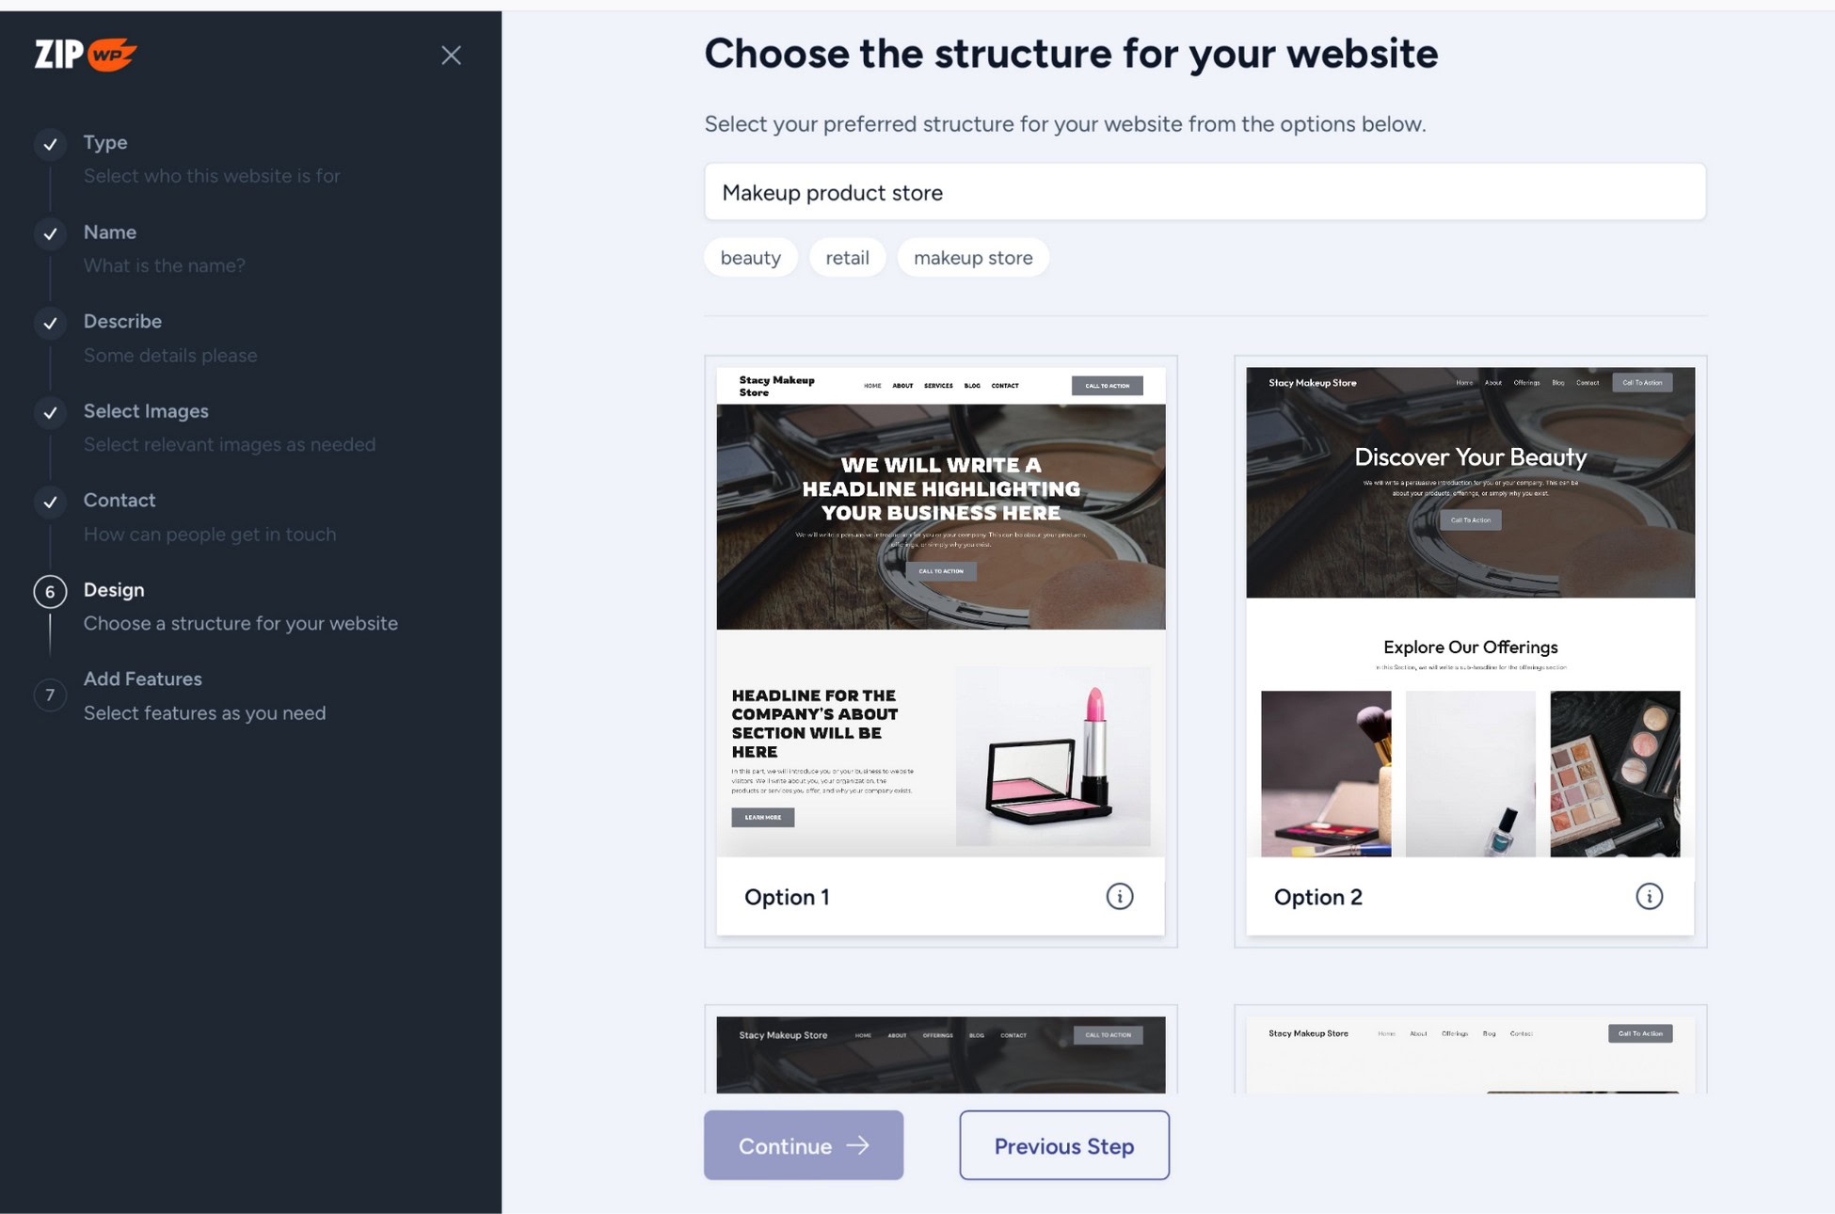This screenshot has width=1835, height=1214.
Task: Select the Contact menu step
Action: point(118,500)
